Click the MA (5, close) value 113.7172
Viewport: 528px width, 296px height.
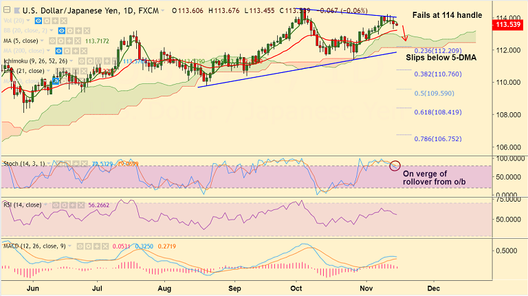pyautogui.click(x=97, y=41)
